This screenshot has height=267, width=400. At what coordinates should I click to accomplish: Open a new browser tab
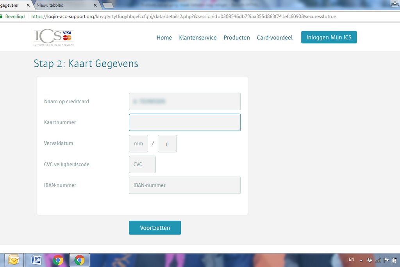(x=108, y=5)
